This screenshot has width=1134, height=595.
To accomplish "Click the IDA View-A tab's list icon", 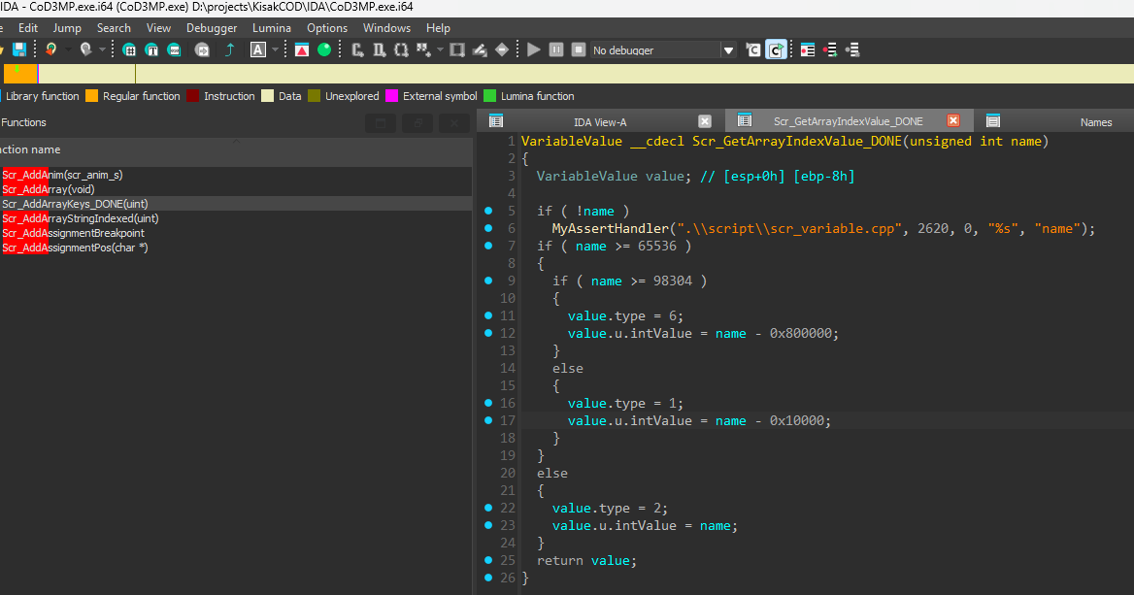I will 496,120.
